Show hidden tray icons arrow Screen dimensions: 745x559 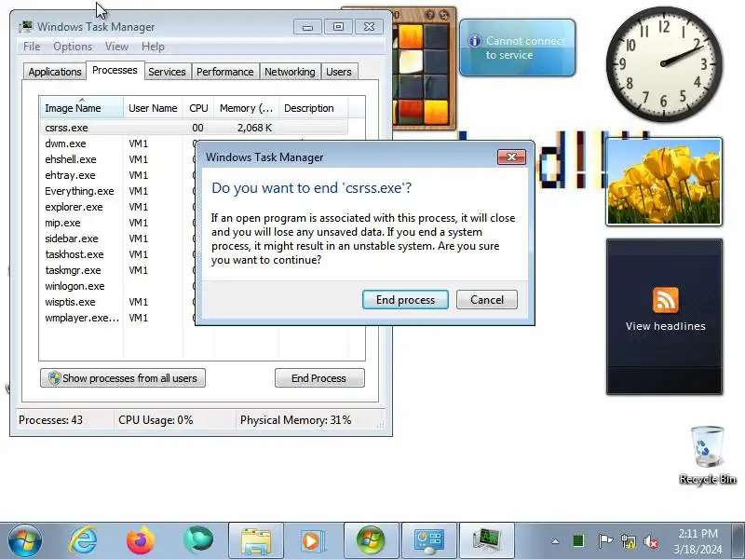point(555,541)
